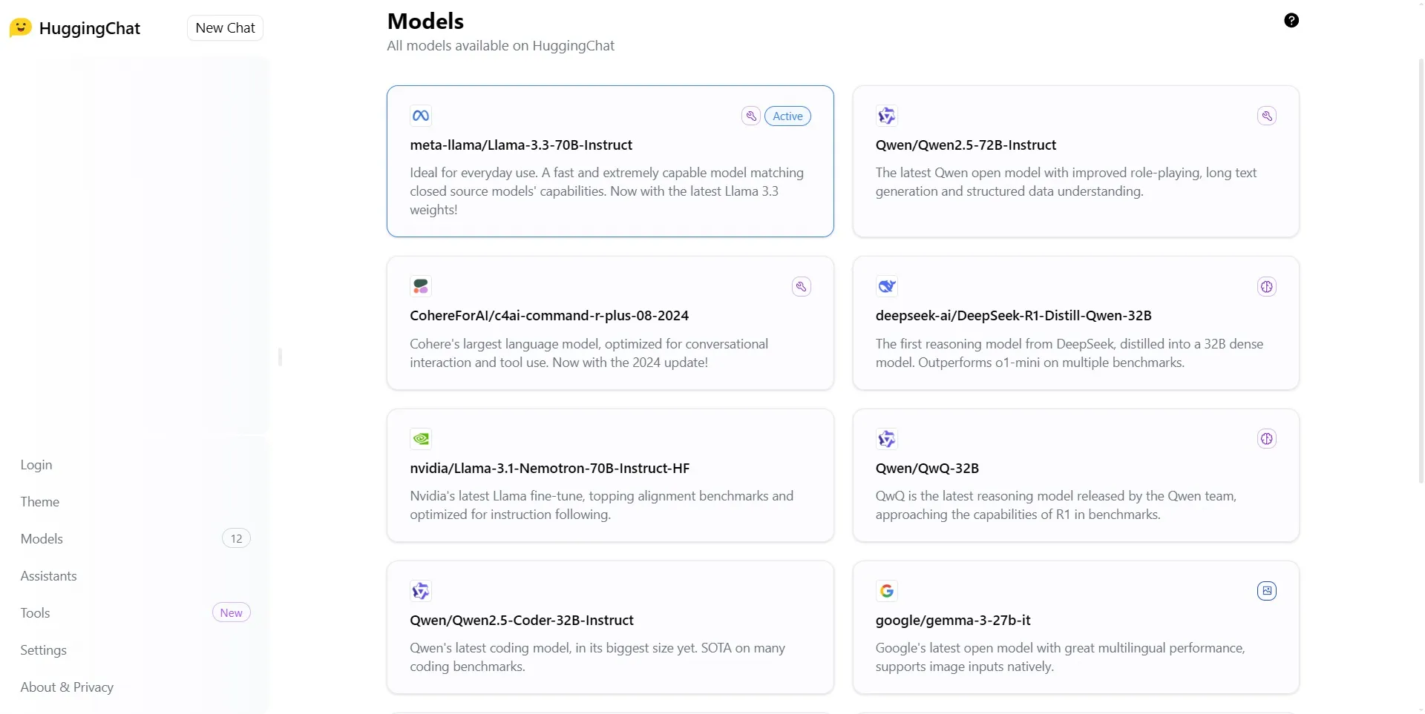Open HuggingChat's help icon top right

1291,20
